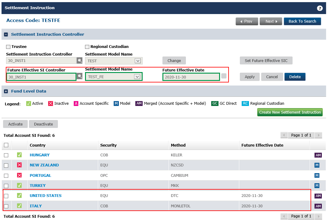
Task: Click Back To Search button
Action: 302,21
